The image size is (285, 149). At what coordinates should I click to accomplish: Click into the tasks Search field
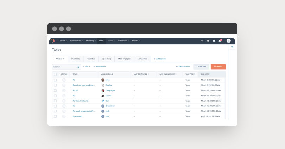pyautogui.click(x=64, y=67)
